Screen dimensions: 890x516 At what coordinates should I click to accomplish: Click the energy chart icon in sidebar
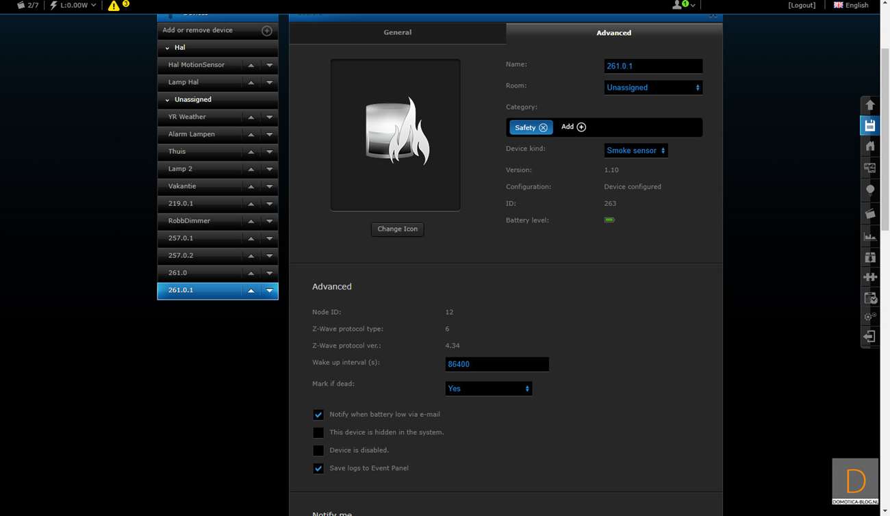click(870, 236)
